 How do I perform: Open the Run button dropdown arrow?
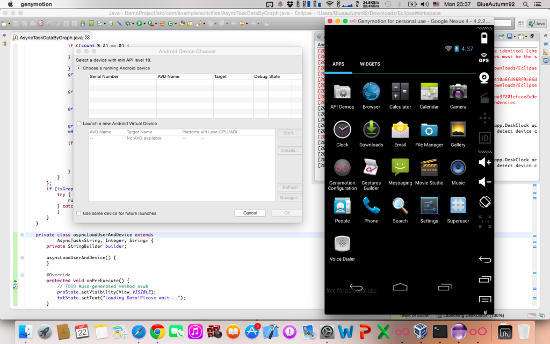coord(144,24)
